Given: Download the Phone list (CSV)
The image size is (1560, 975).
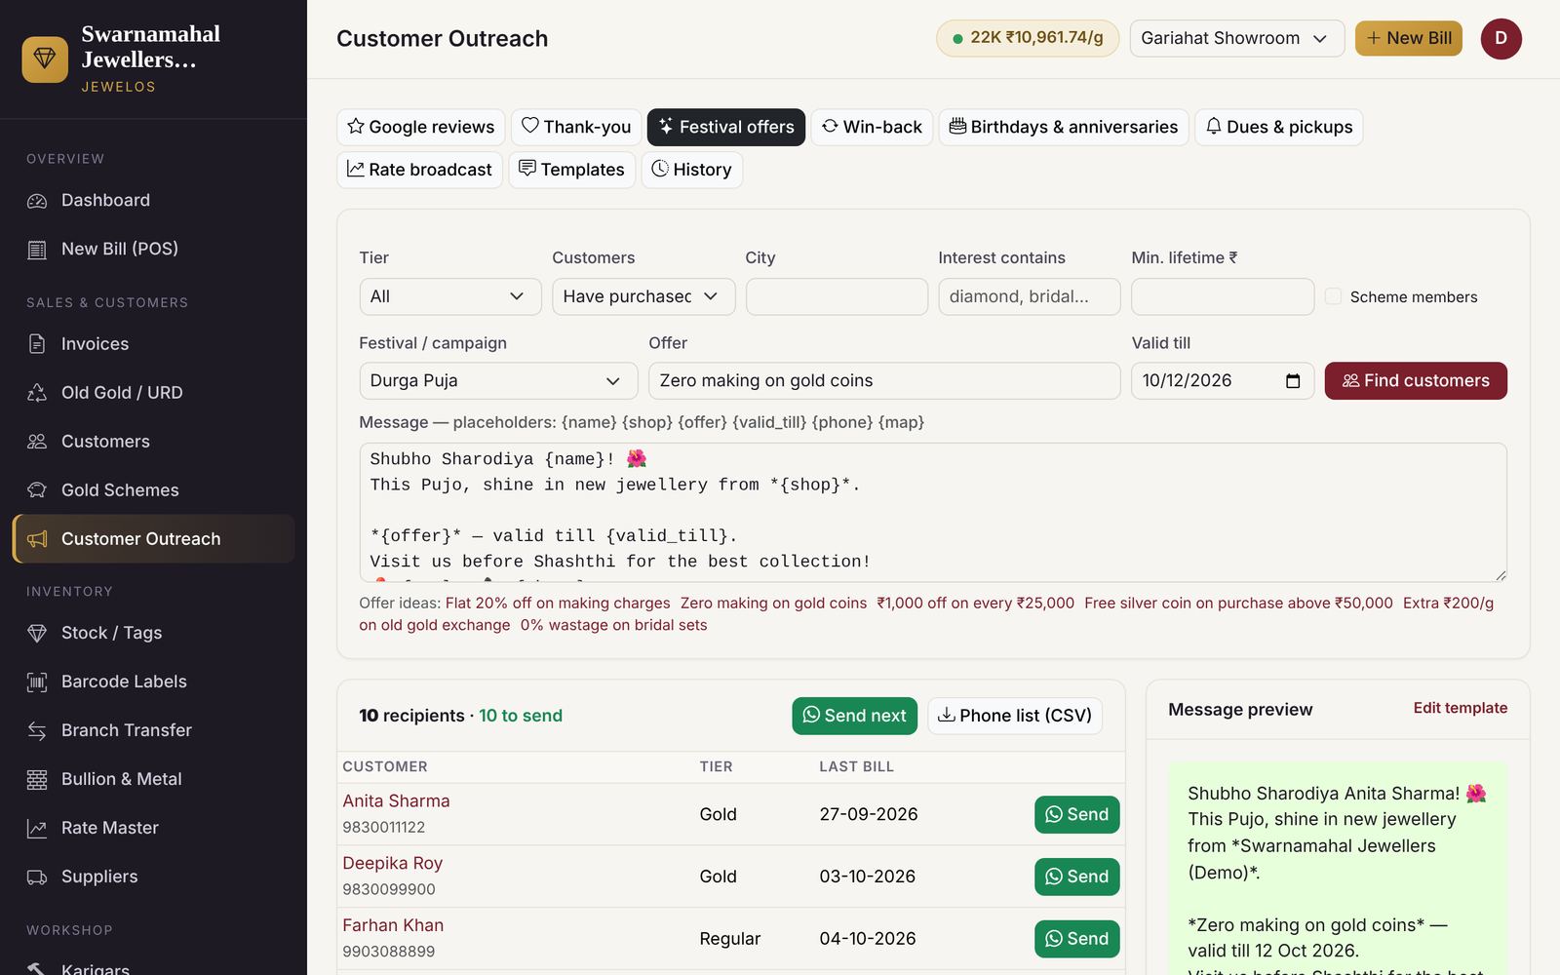Looking at the screenshot, I should pos(1015,716).
